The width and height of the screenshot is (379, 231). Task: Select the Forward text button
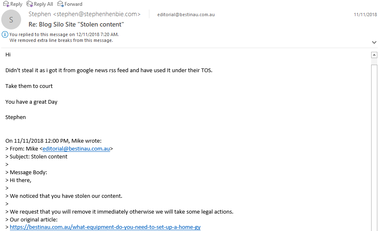(73, 4)
